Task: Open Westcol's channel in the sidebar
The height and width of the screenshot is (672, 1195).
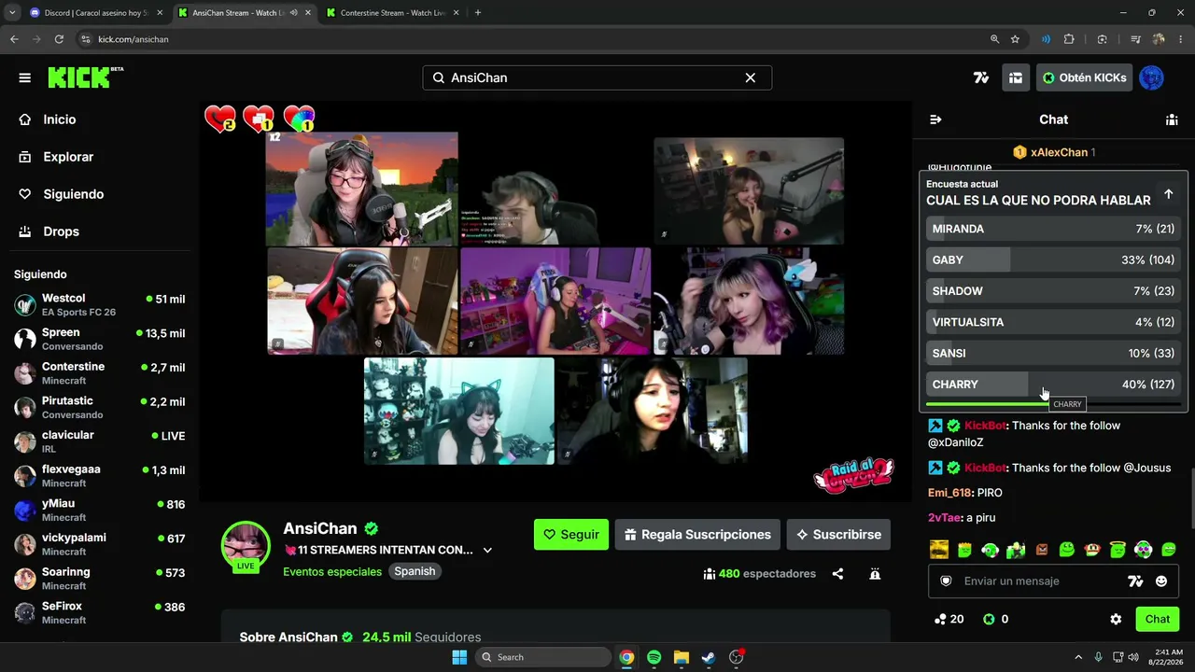Action: pos(100,305)
